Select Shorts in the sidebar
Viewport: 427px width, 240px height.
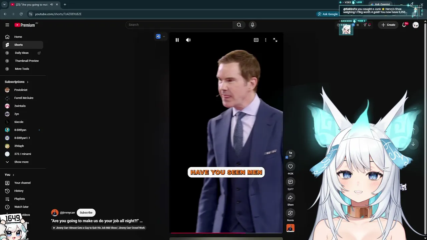23,45
